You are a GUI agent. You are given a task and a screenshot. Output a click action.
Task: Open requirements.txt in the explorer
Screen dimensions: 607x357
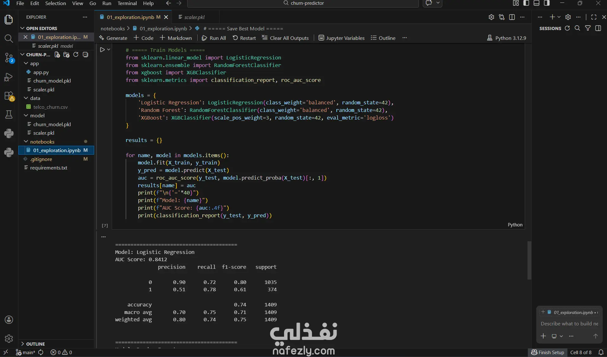[48, 168]
